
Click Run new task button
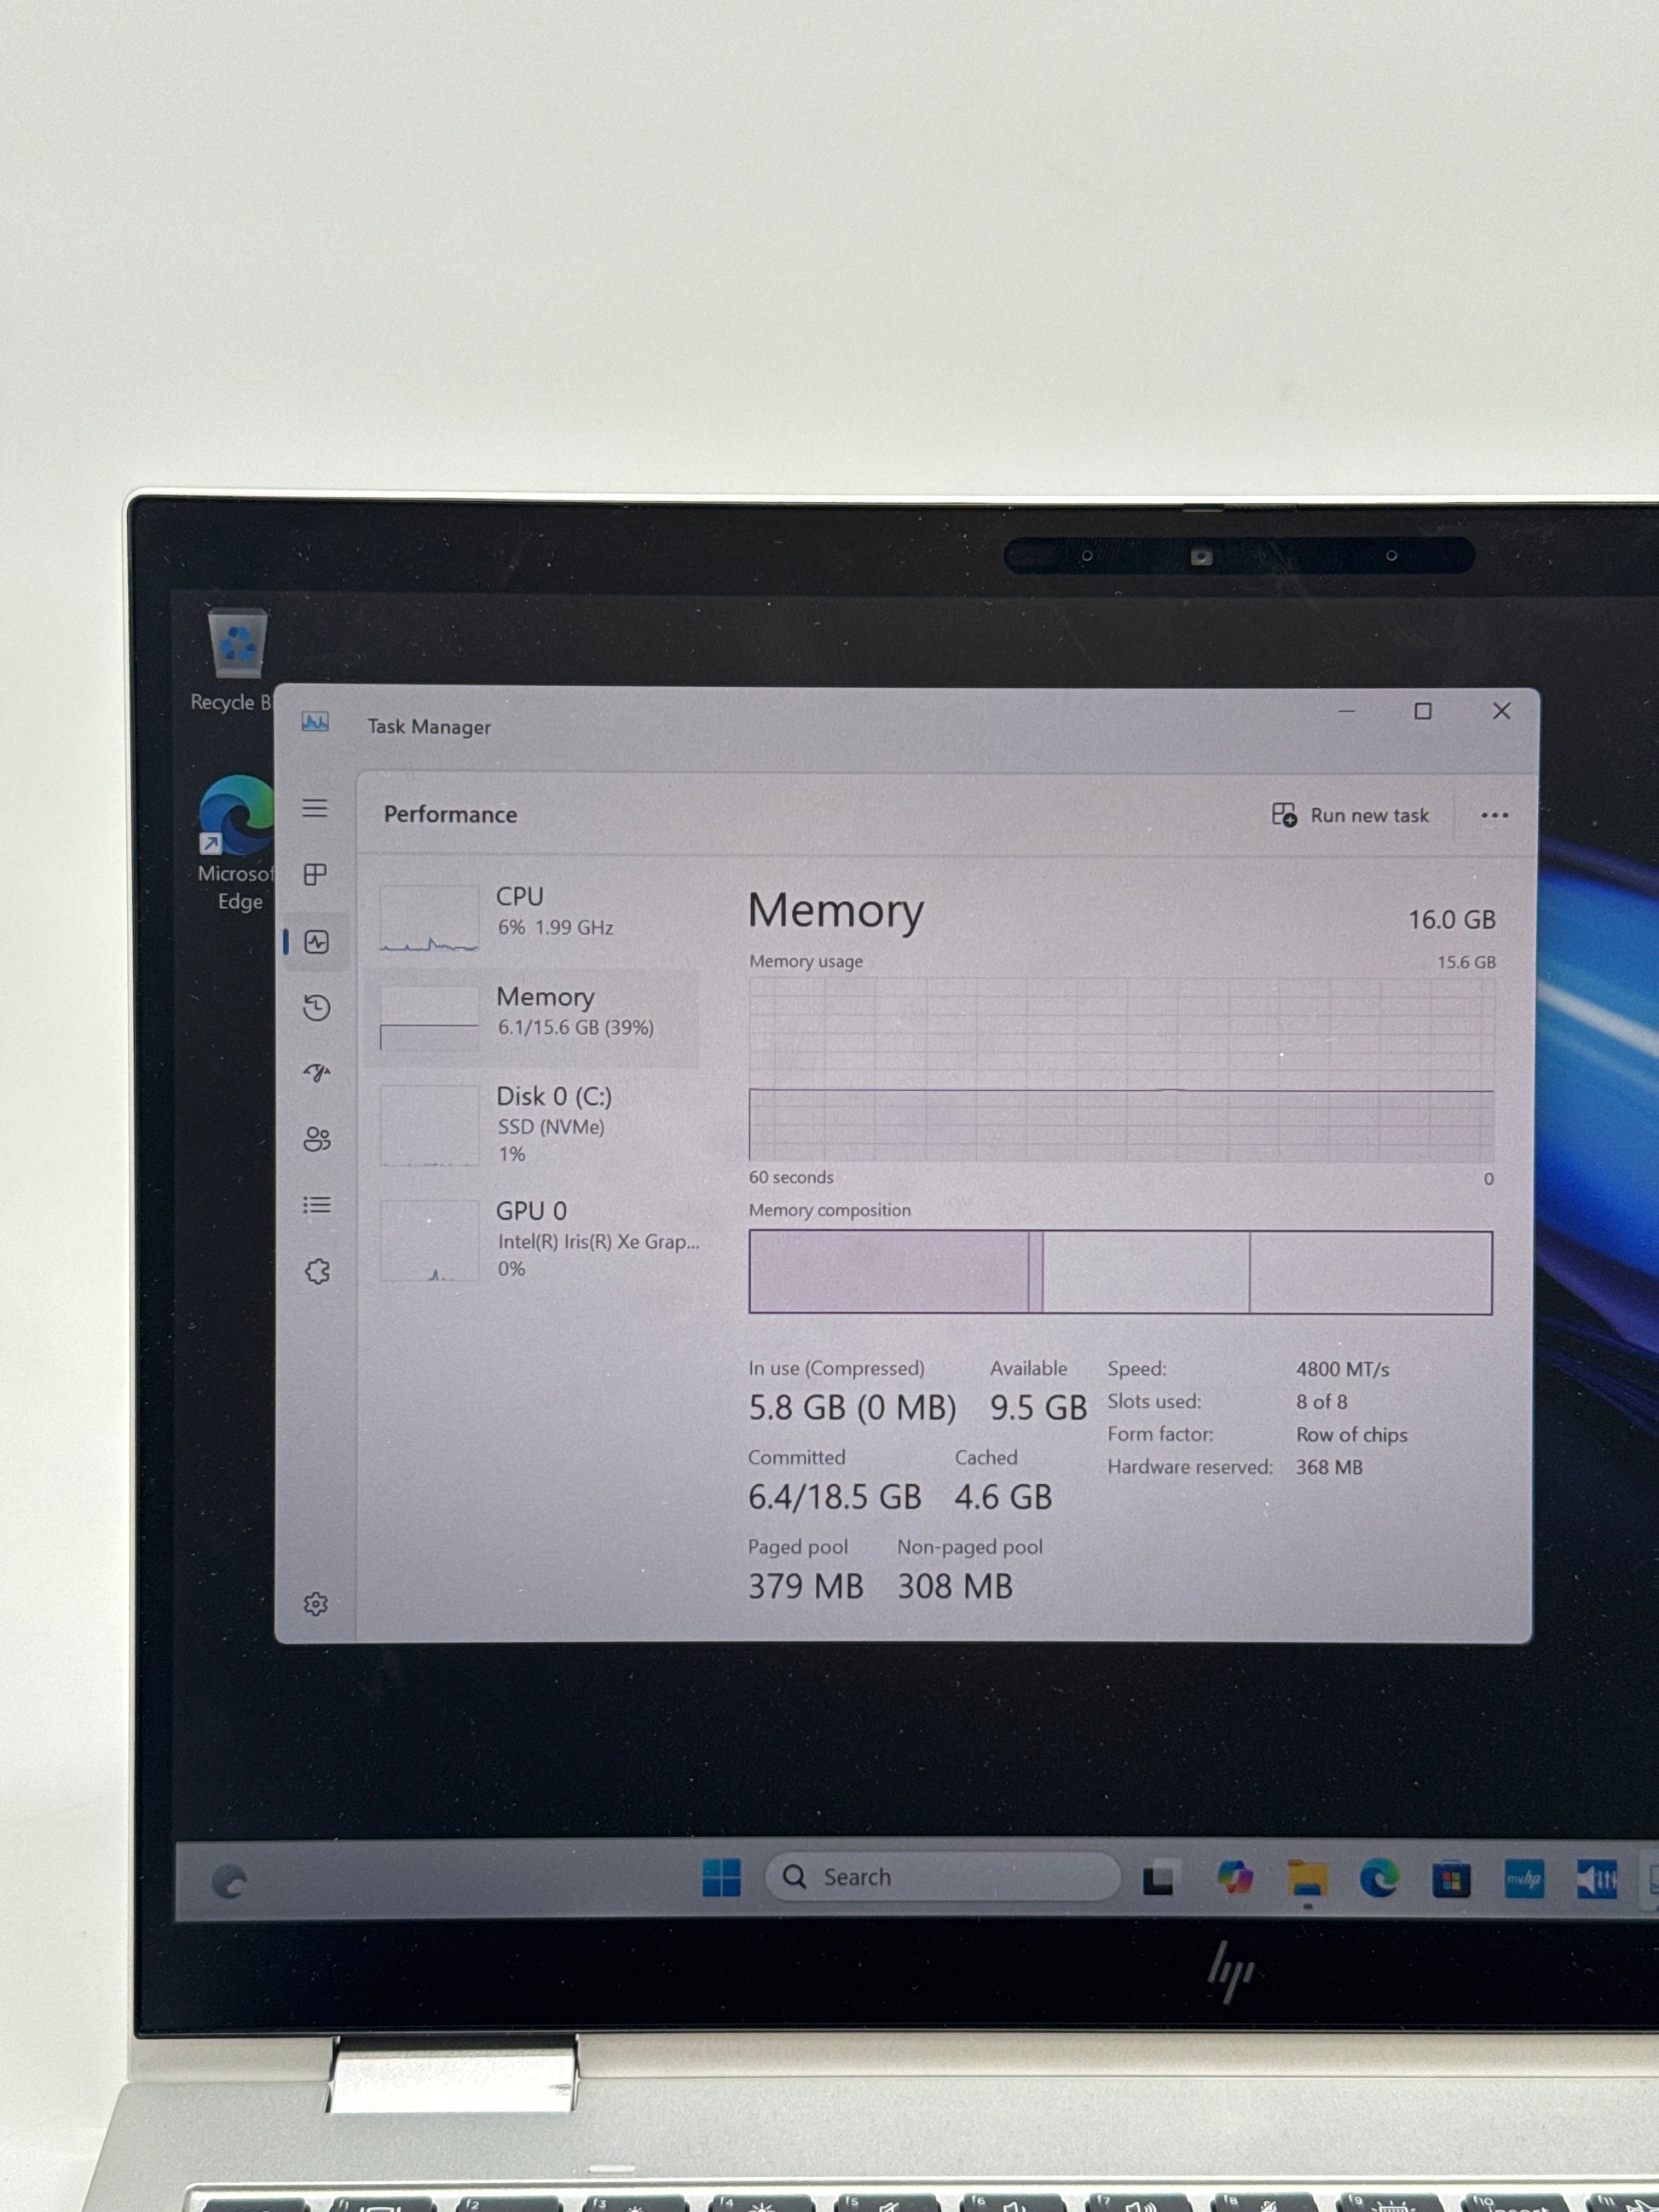[x=1351, y=815]
